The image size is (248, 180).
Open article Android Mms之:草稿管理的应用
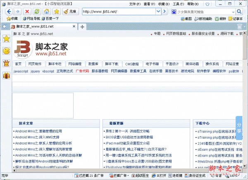tap(38, 131)
